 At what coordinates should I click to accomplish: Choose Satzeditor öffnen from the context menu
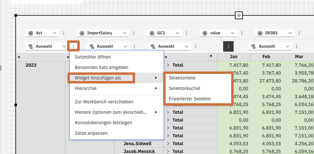point(93,57)
